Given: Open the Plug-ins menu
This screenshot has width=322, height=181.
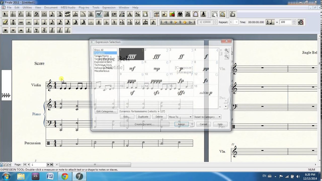Looking at the screenshot, I should (84, 8).
